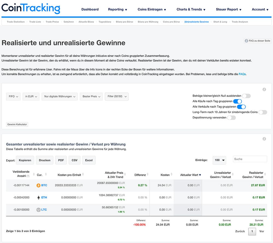
Task: Go to the Dashboard
Action: coord(90,9)
